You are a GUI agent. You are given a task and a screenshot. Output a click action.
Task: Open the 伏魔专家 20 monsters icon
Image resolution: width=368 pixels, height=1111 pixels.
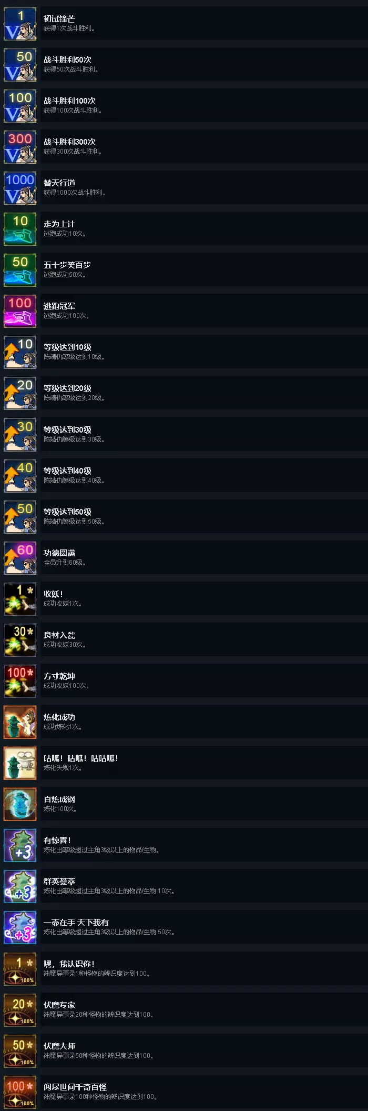(20, 1010)
